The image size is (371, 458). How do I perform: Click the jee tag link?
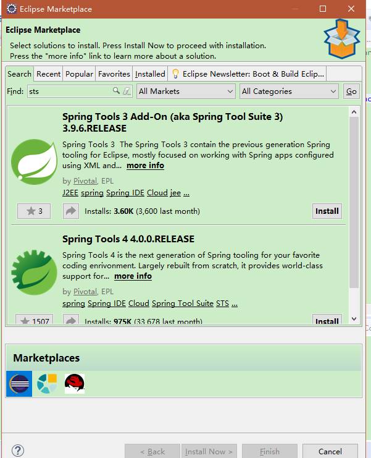tap(175, 193)
